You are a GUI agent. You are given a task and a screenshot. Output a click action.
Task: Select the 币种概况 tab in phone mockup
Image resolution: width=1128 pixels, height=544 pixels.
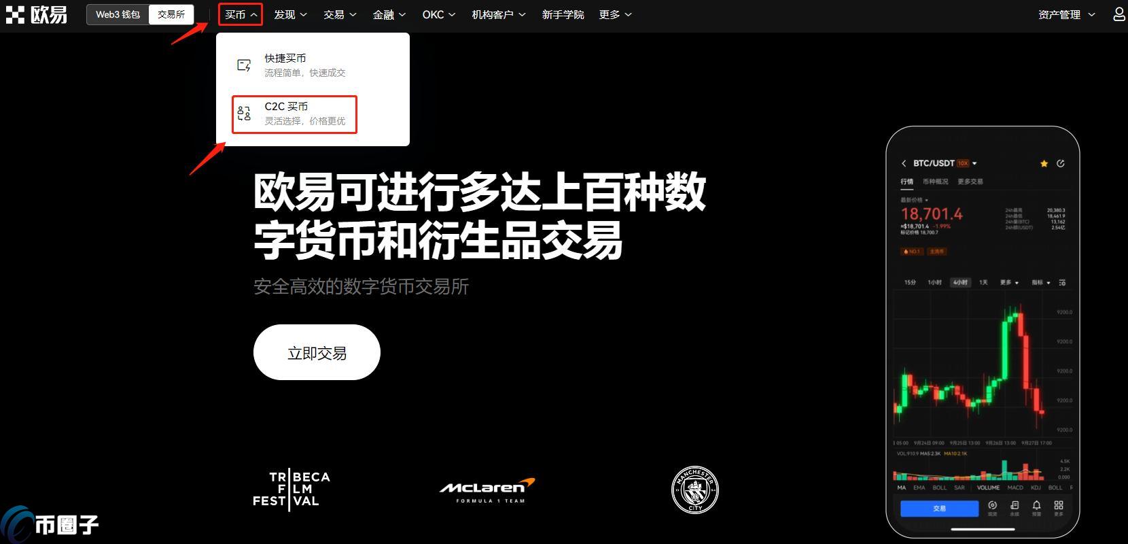click(935, 182)
